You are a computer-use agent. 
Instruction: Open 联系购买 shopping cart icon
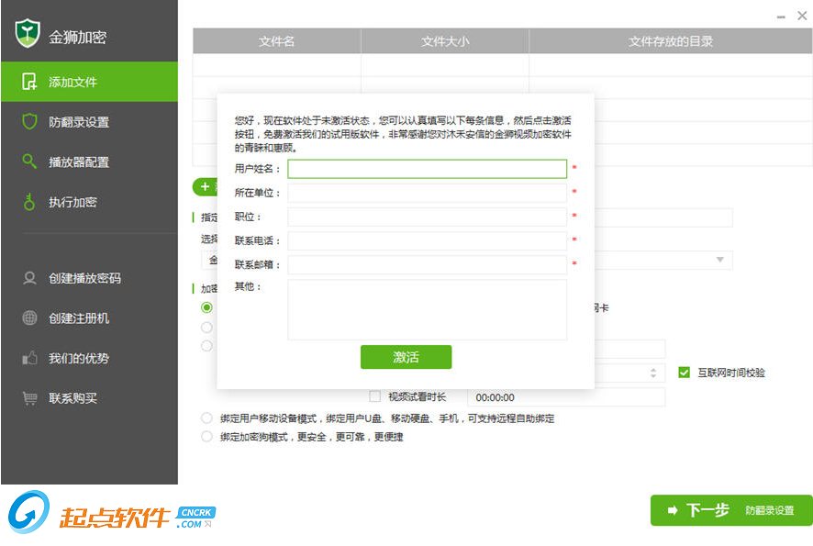[29, 397]
